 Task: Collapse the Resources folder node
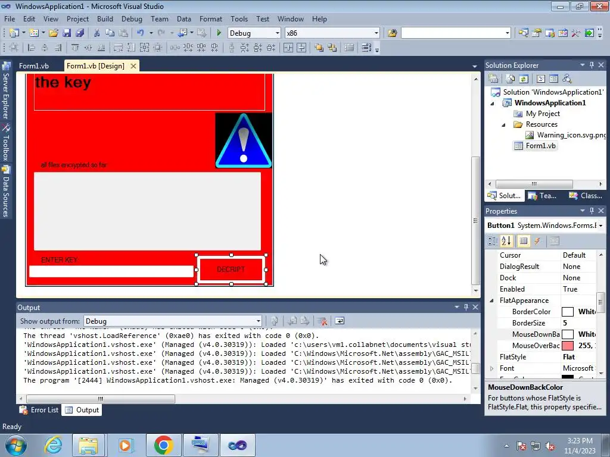point(503,125)
